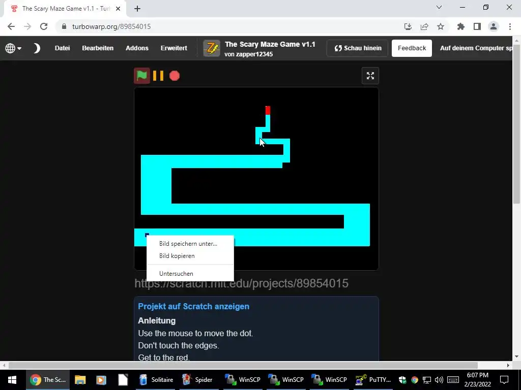
Task: Open the Chrome profile avatar
Action: 494,26
